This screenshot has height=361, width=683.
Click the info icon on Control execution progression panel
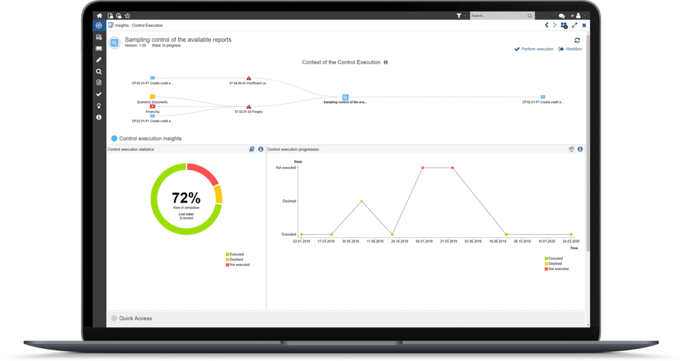pyautogui.click(x=580, y=149)
